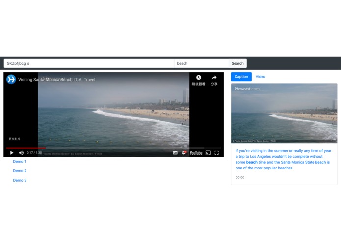Screen dimensions: 341x242
Task: Mute the video volume speaker icon
Action: tap(21, 153)
